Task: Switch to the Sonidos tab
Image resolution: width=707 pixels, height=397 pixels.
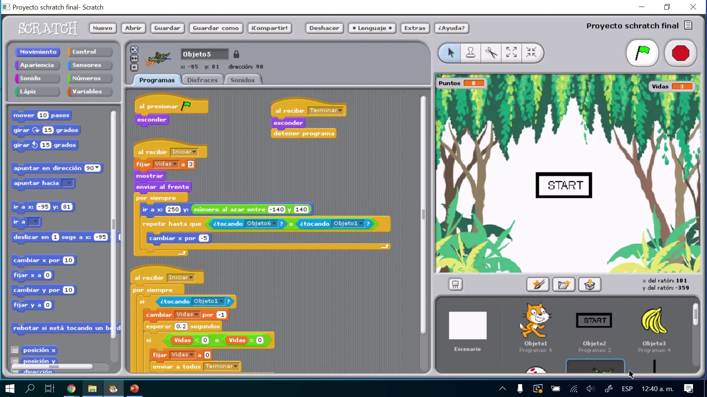Action: (242, 80)
